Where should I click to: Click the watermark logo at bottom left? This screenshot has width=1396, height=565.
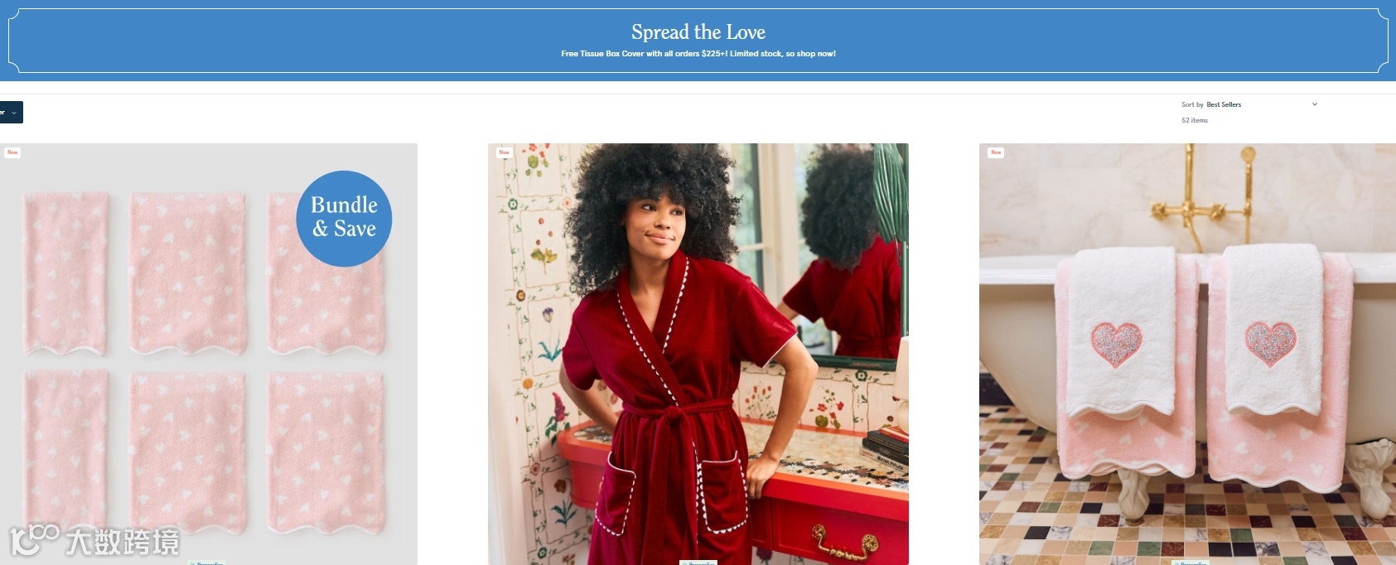click(94, 541)
